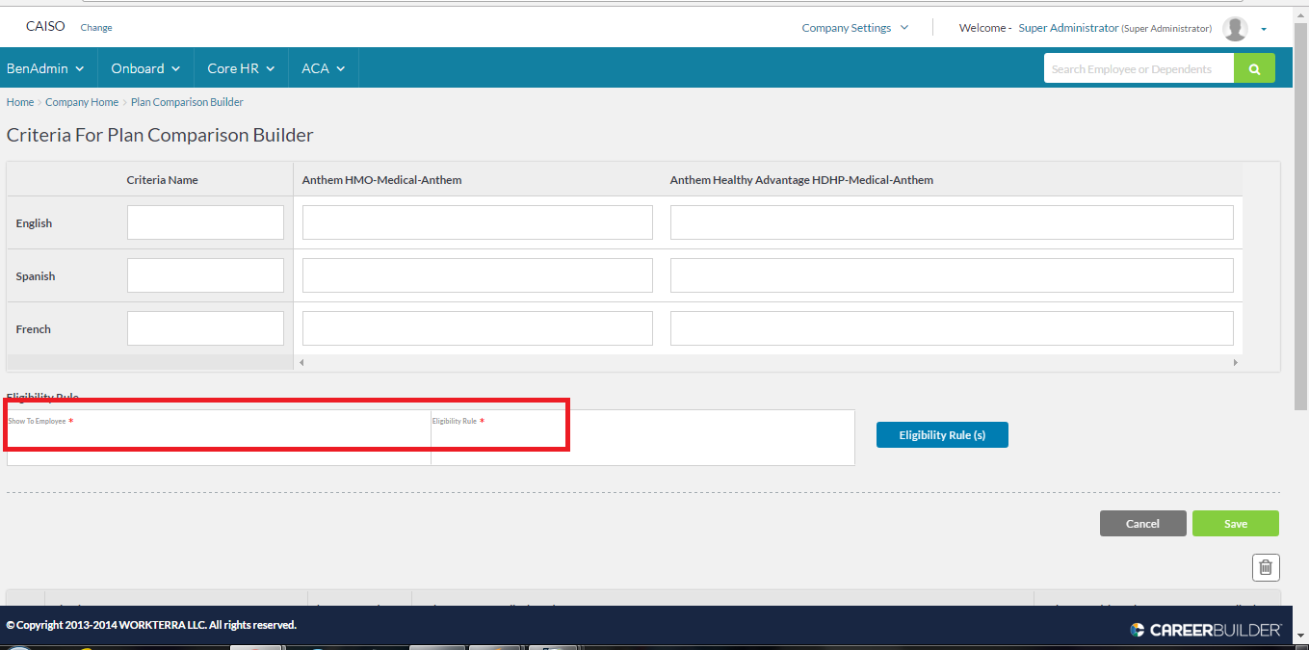
Task: Open the arrow menu beside user avatar
Action: click(1264, 30)
